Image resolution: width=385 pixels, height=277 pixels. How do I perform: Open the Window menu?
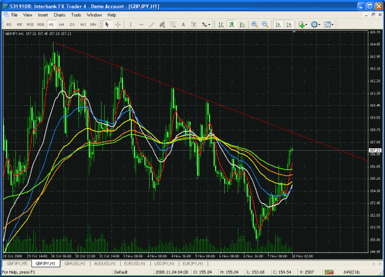pos(94,15)
